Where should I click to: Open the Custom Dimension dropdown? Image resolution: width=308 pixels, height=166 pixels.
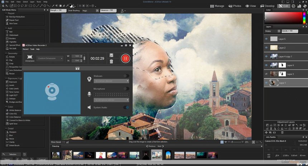click(50, 58)
